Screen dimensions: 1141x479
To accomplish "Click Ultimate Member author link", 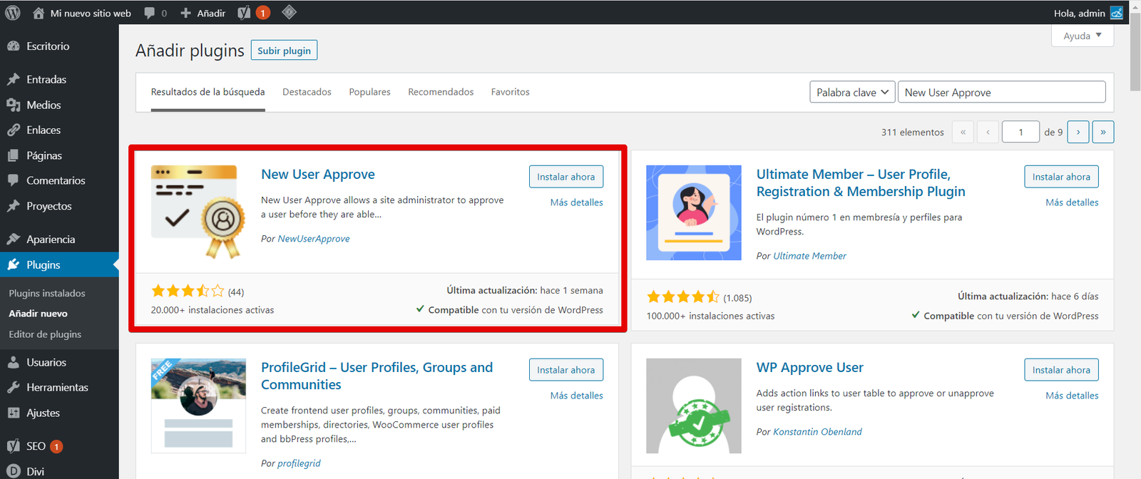I will 809,256.
